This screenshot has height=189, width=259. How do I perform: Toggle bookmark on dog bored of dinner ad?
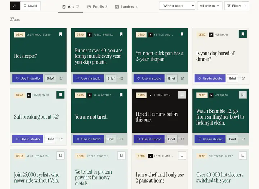[243, 34]
